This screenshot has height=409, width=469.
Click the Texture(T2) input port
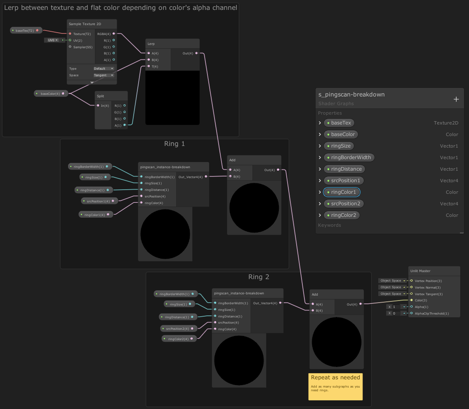click(x=70, y=34)
